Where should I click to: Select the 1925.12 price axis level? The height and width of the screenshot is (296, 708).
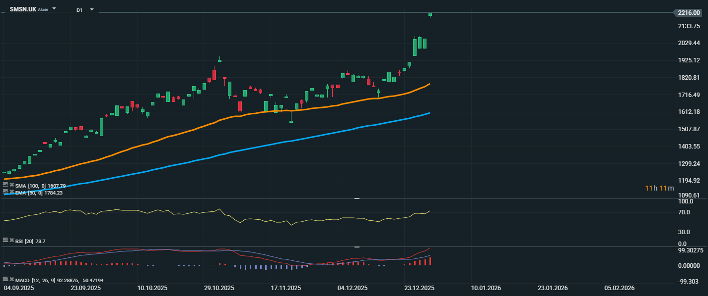coord(689,60)
